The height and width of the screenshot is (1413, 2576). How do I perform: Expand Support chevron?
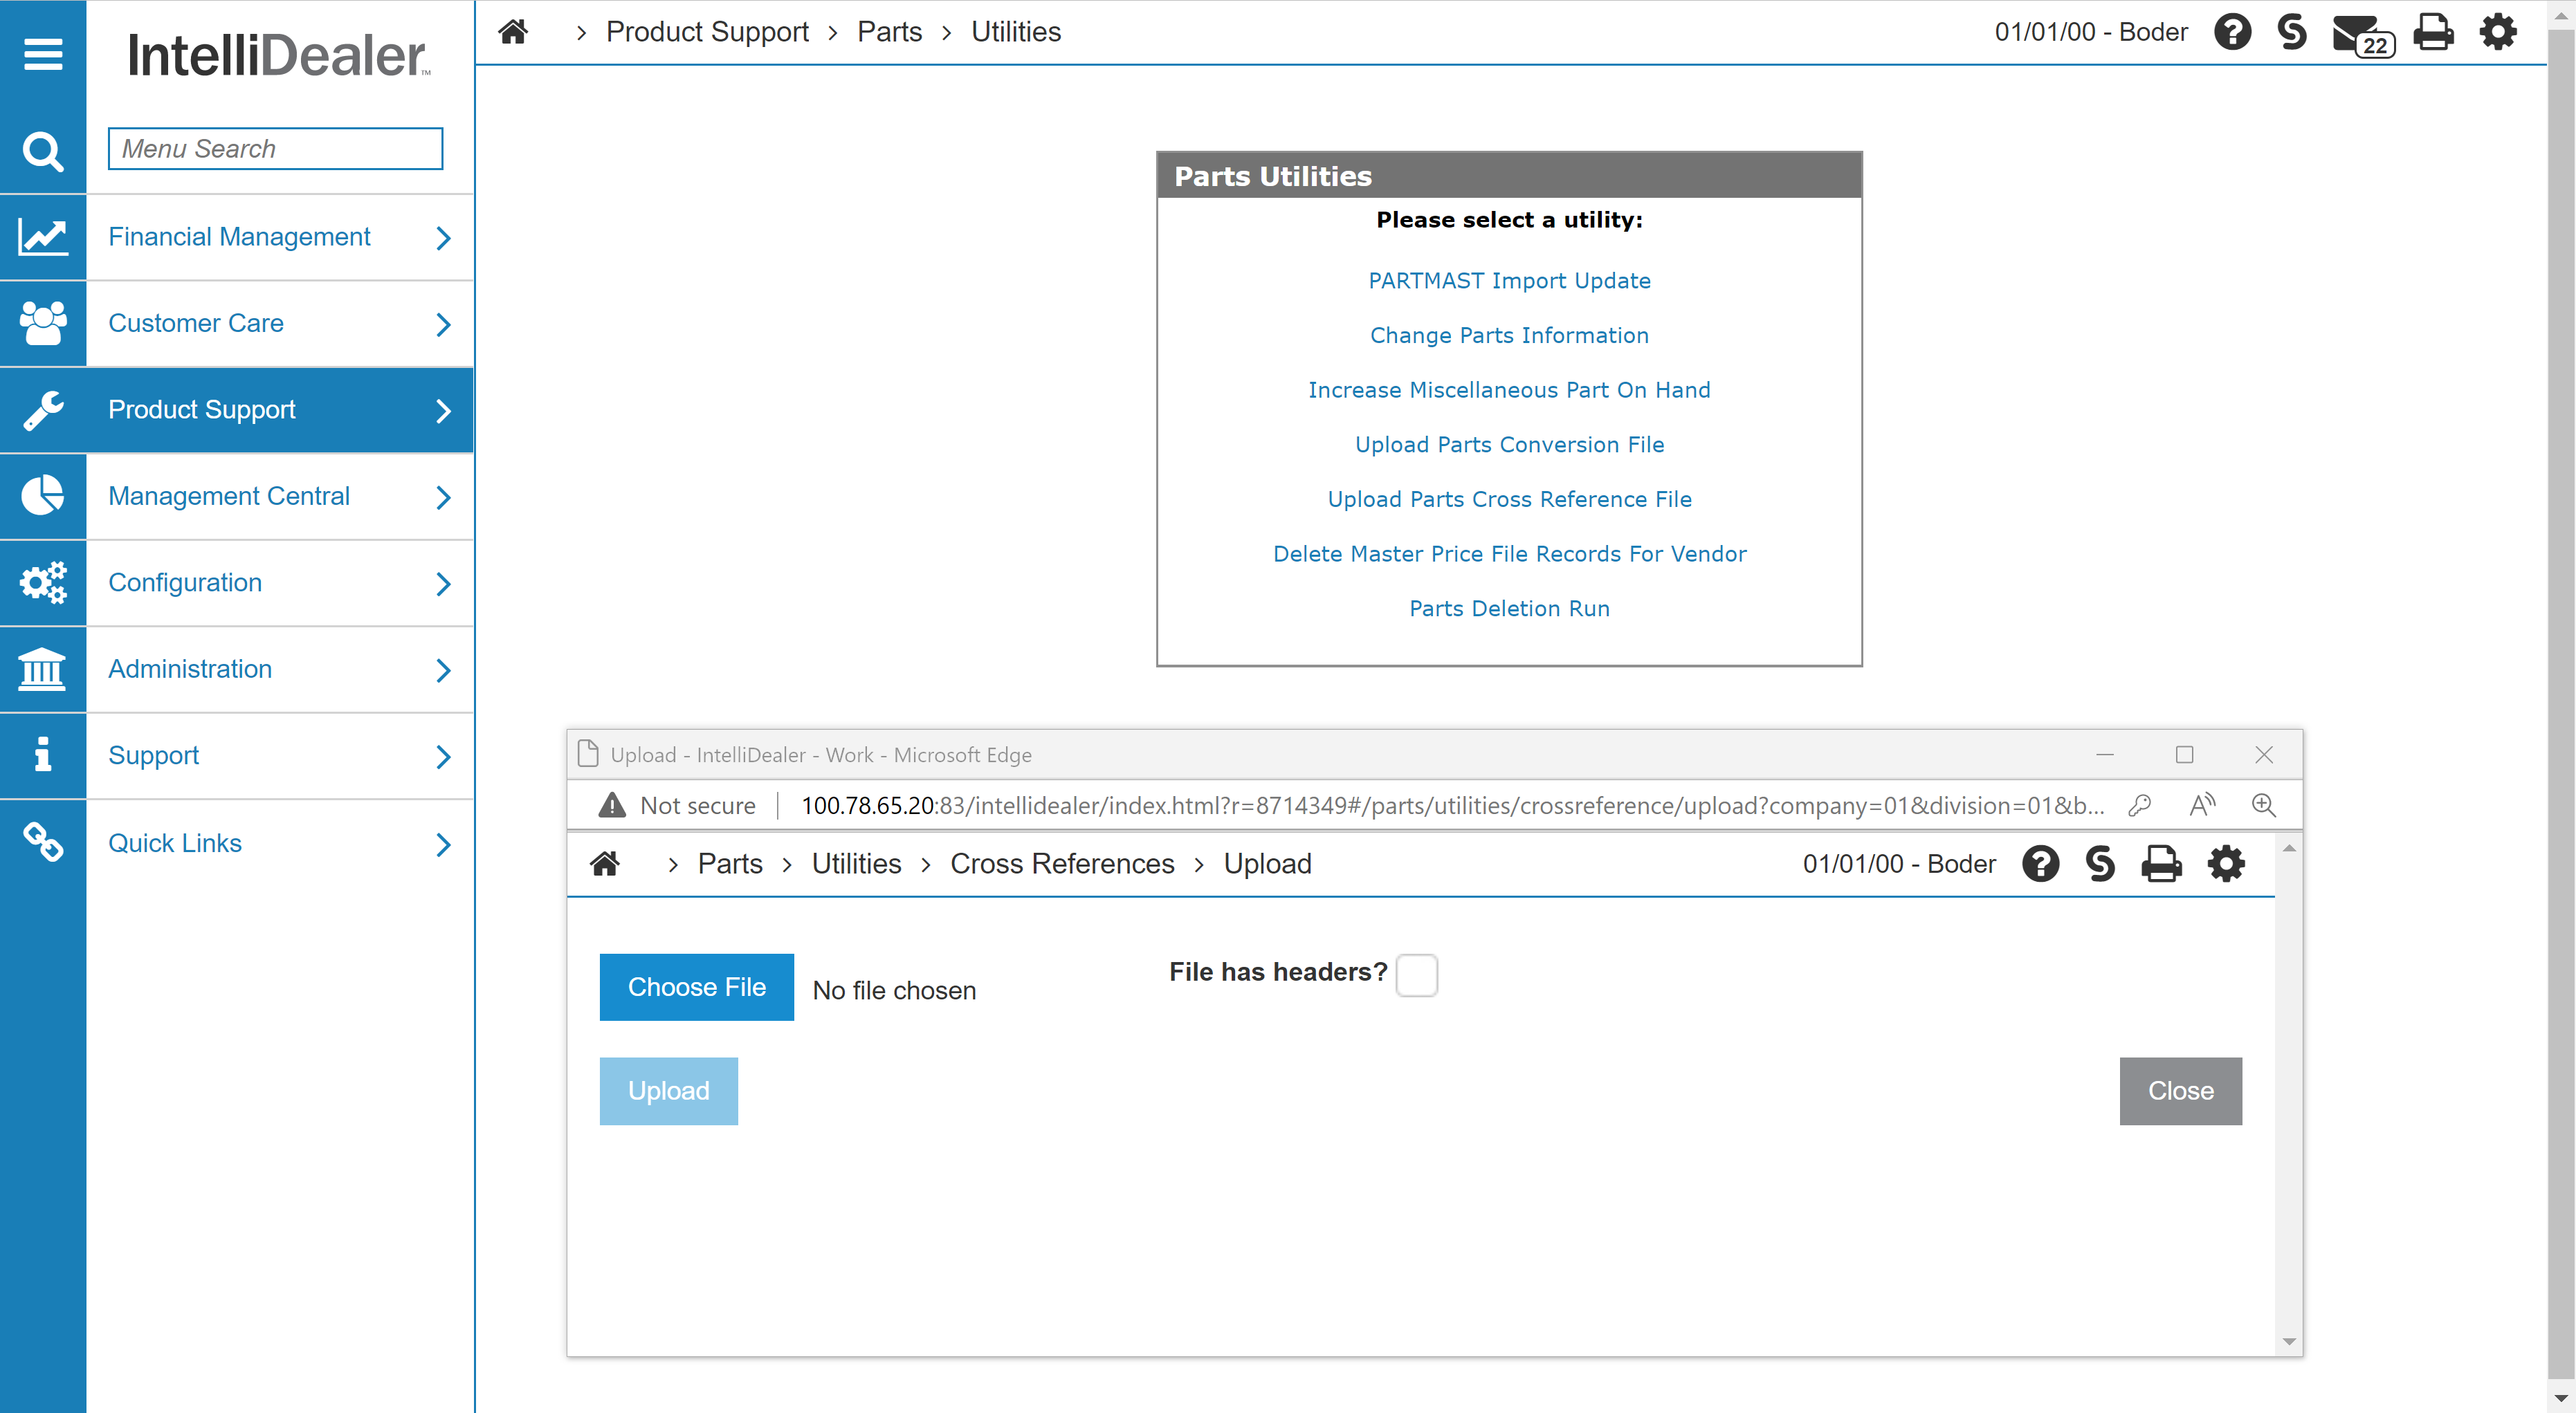(x=444, y=757)
